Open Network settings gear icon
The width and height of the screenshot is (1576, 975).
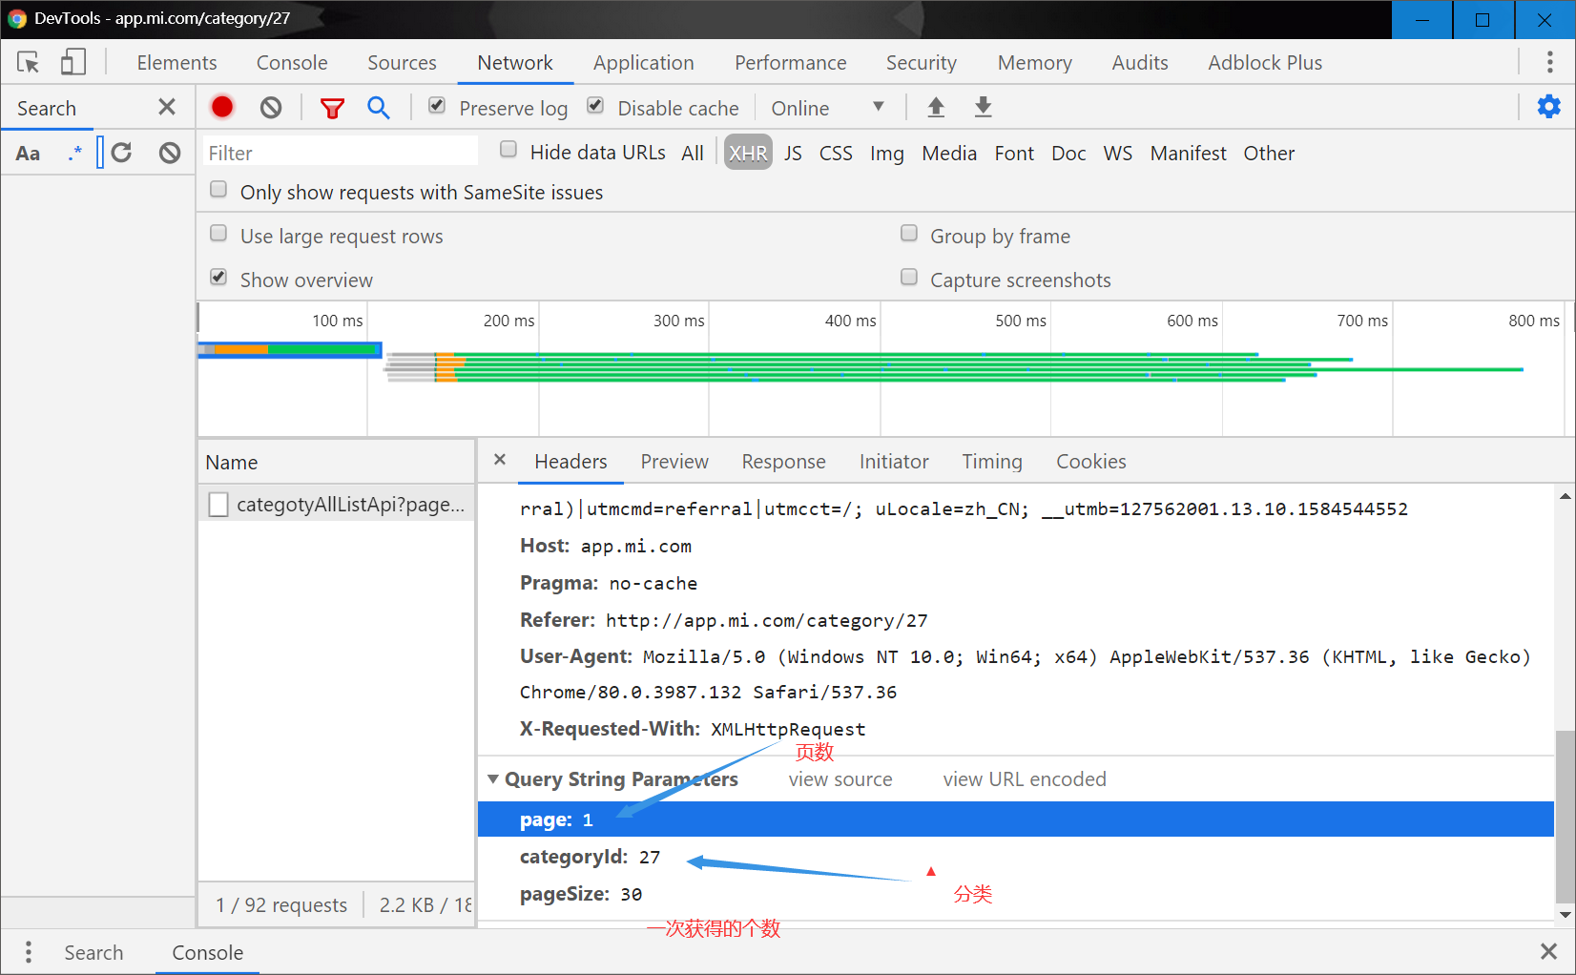tap(1549, 107)
